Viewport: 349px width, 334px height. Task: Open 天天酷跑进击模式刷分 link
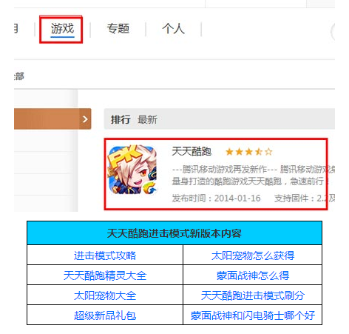[x=253, y=295]
